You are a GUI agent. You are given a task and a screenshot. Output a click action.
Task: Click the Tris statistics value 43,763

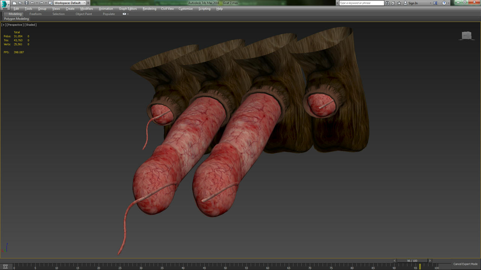tap(18, 40)
